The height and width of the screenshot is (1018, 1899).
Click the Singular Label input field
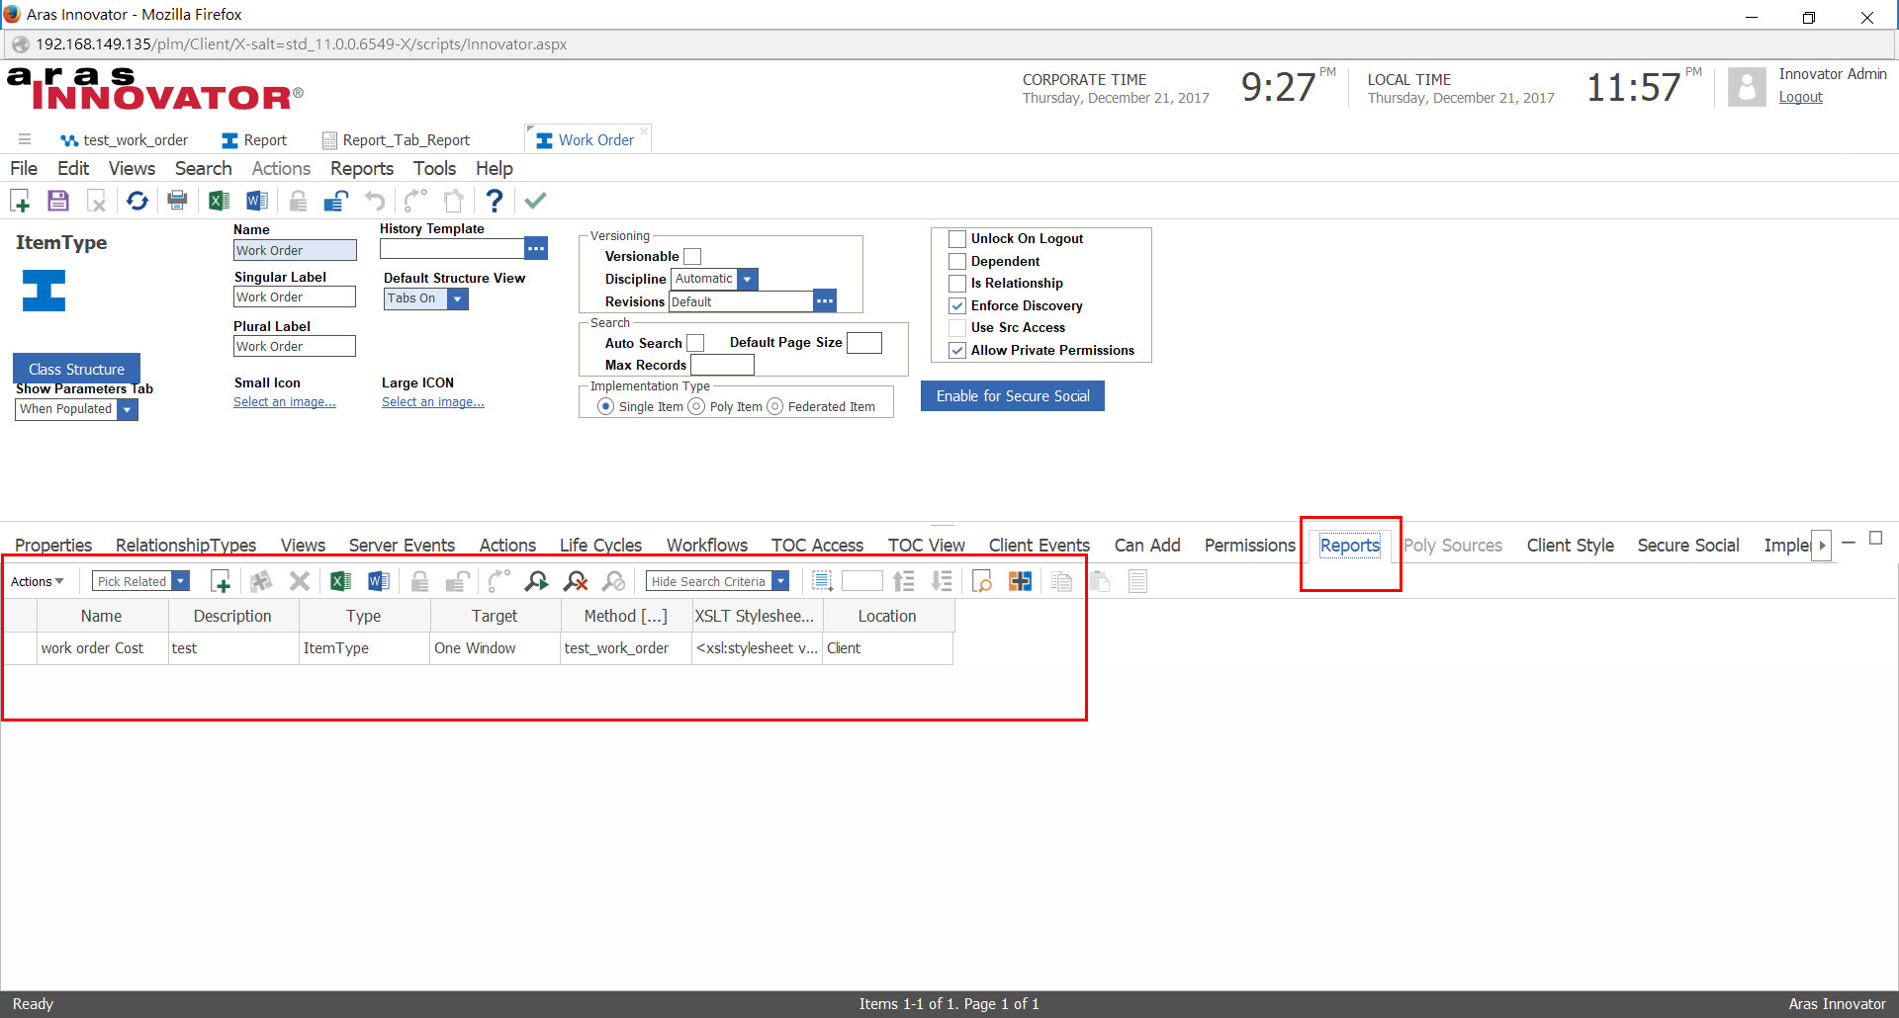coord(295,297)
